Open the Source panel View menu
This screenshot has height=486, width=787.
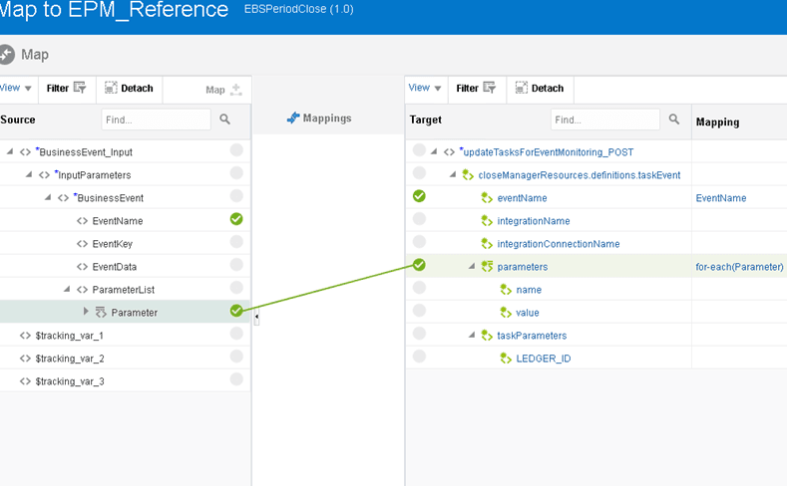[15, 88]
